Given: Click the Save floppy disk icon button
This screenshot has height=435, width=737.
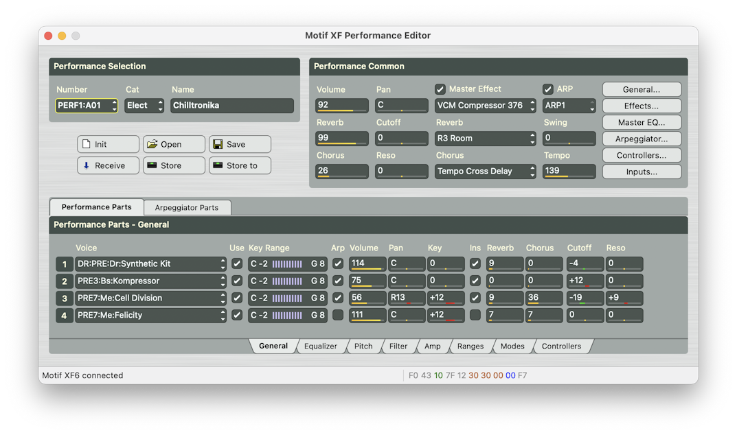Looking at the screenshot, I should tap(240, 144).
